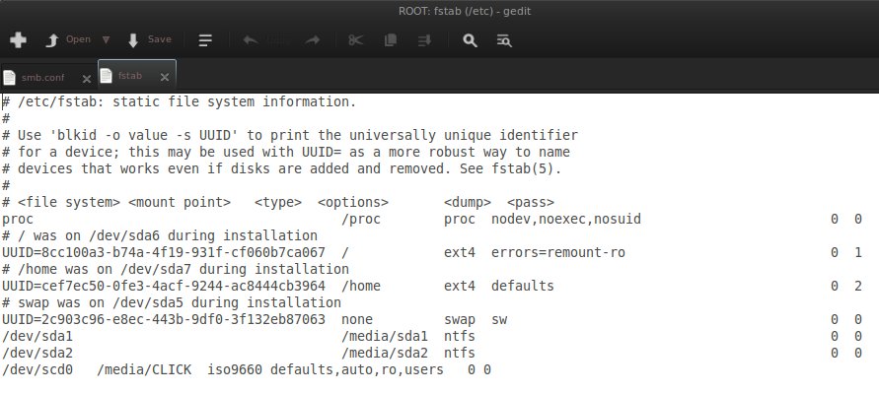Screen dimensions: 879x393
Task: Click the '<dump>' header text
Action: [468, 203]
